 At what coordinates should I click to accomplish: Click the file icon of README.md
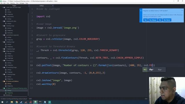[x=4, y=95]
